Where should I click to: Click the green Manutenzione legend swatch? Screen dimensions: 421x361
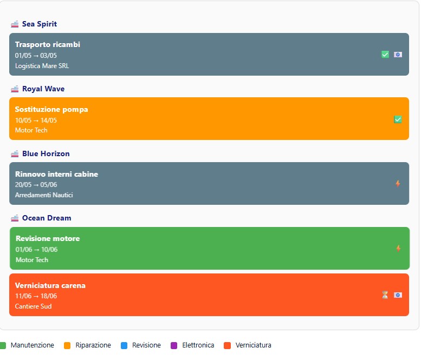click(x=3, y=345)
